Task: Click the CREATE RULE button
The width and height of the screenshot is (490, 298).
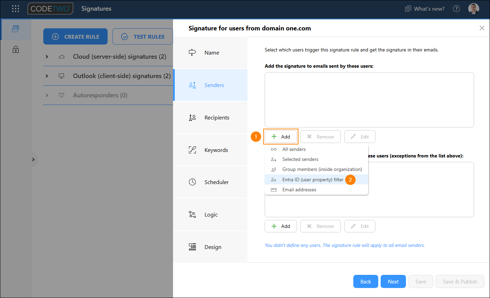Action: coord(75,37)
